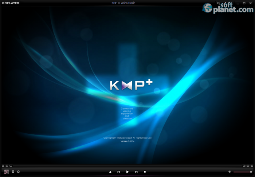Skip to the next track
Screen dimensions: 255x177
click(136, 172)
